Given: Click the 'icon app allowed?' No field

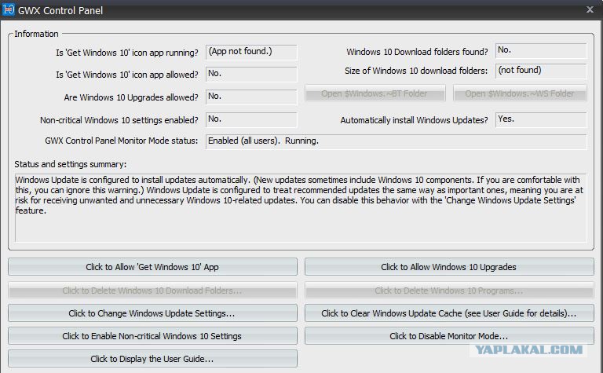Looking at the screenshot, I should click(x=251, y=74).
